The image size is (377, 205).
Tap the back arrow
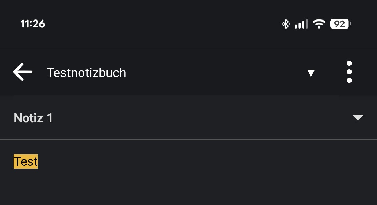(x=23, y=72)
